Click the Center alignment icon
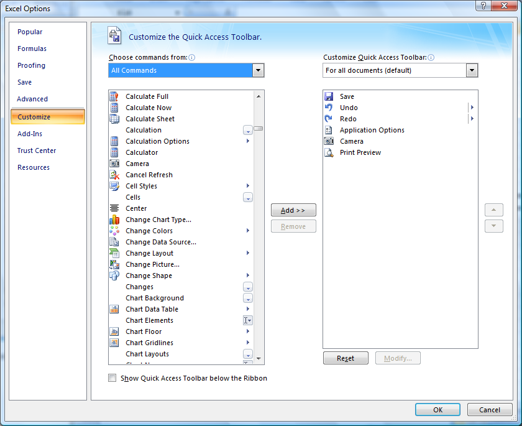Image resolution: width=522 pixels, height=426 pixels. [x=114, y=208]
